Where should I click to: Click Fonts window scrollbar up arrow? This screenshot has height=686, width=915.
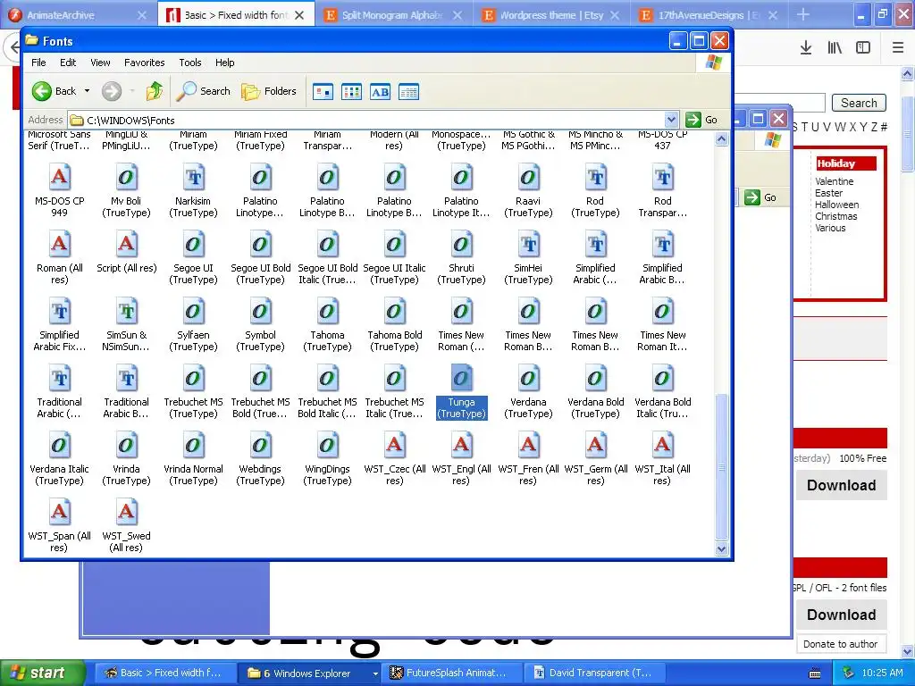click(x=721, y=138)
